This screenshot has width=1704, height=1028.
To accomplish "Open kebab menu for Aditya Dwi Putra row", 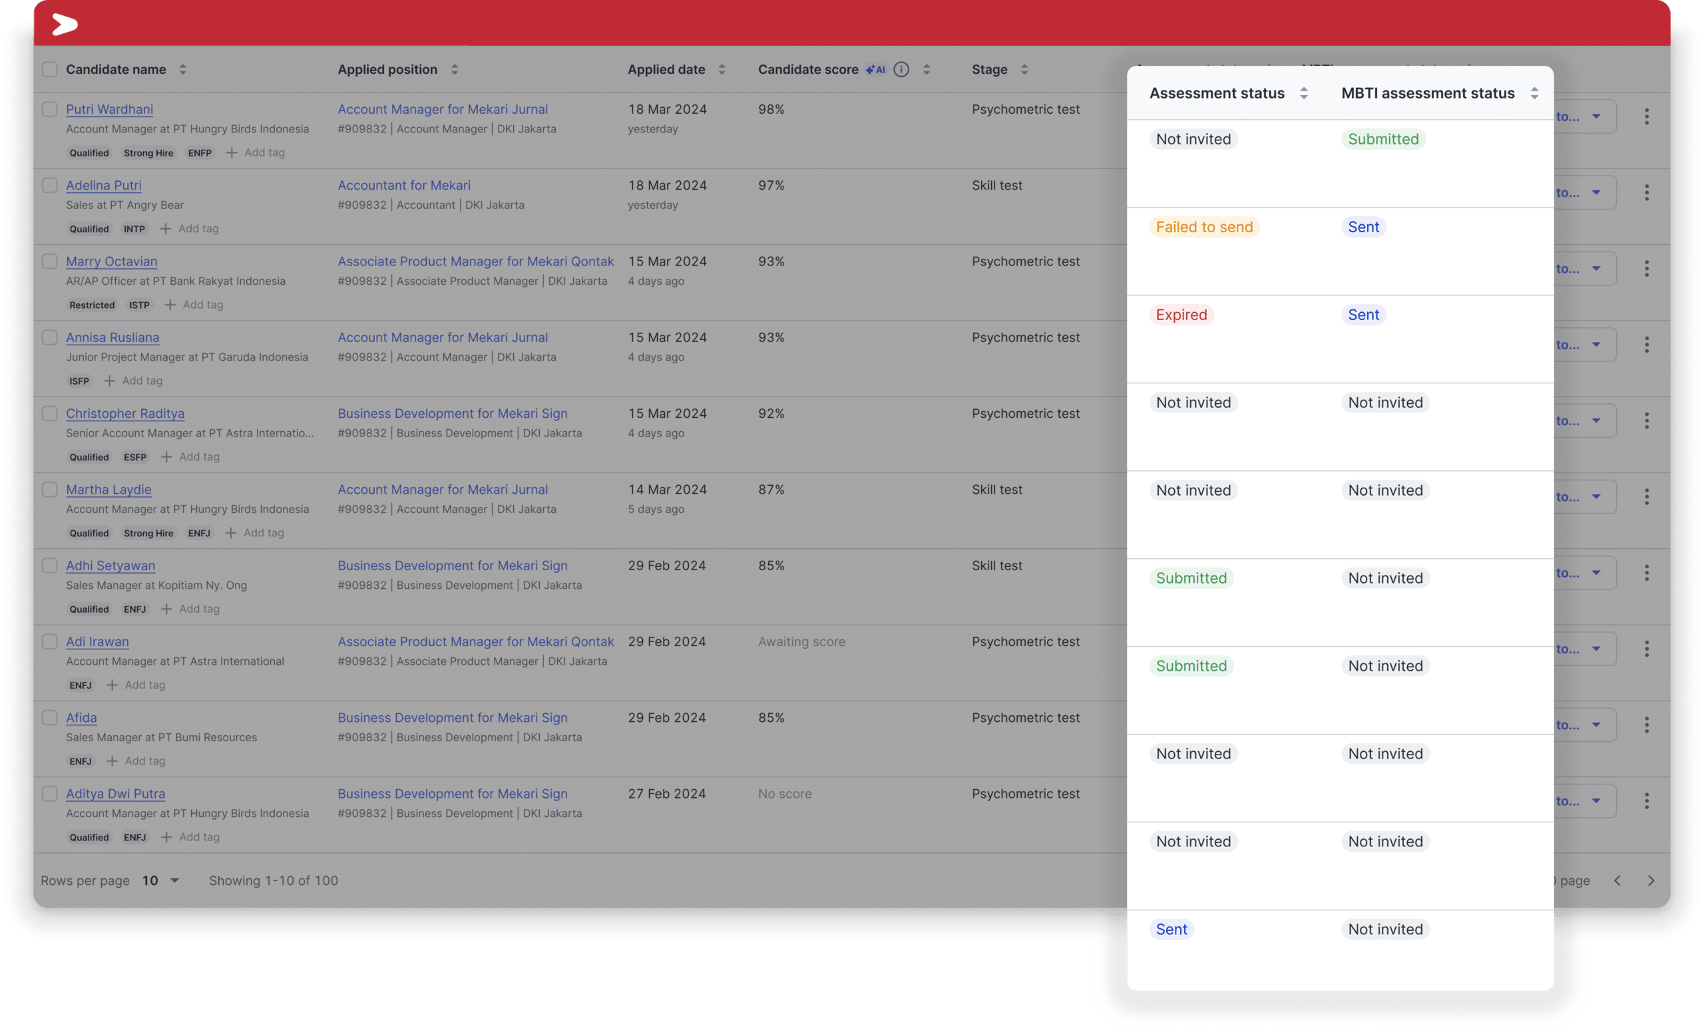I will click(x=1647, y=800).
